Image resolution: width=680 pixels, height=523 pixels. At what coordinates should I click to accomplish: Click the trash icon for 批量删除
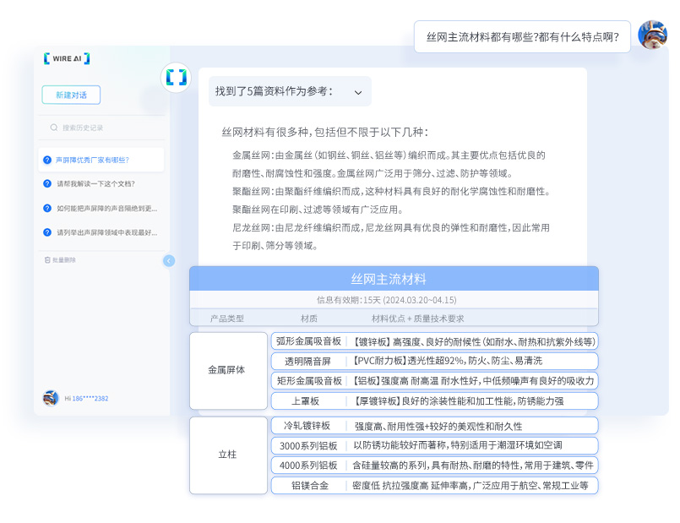point(47,260)
